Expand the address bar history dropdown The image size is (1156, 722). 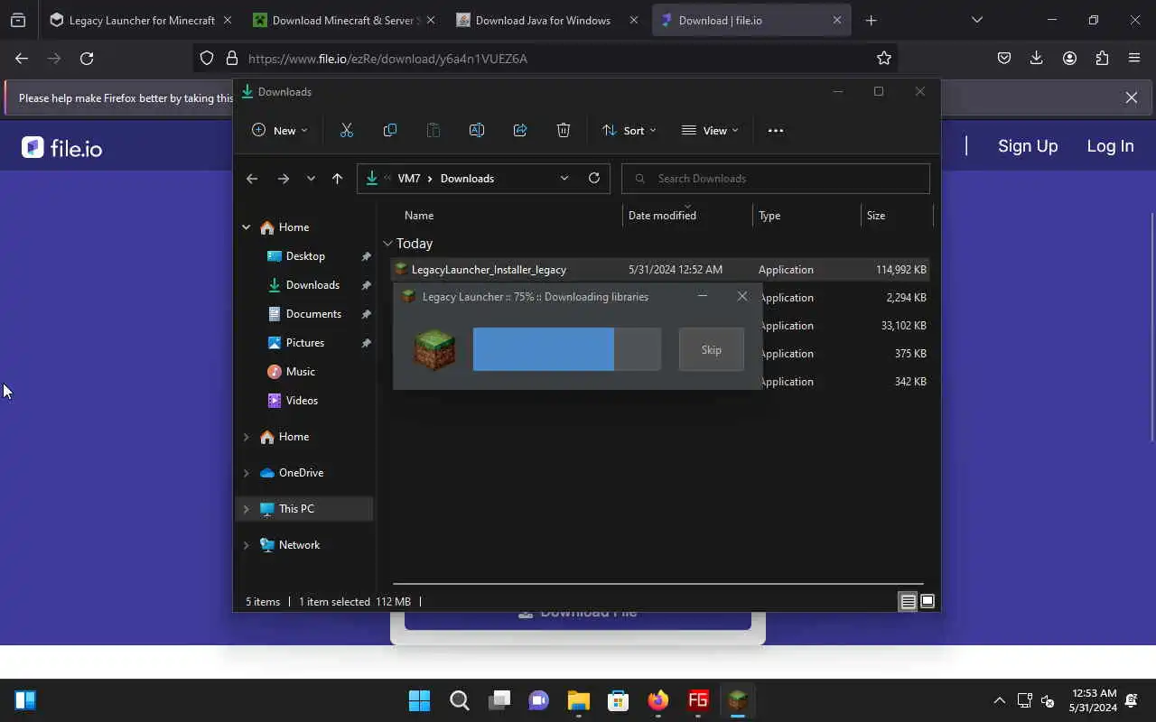564,178
